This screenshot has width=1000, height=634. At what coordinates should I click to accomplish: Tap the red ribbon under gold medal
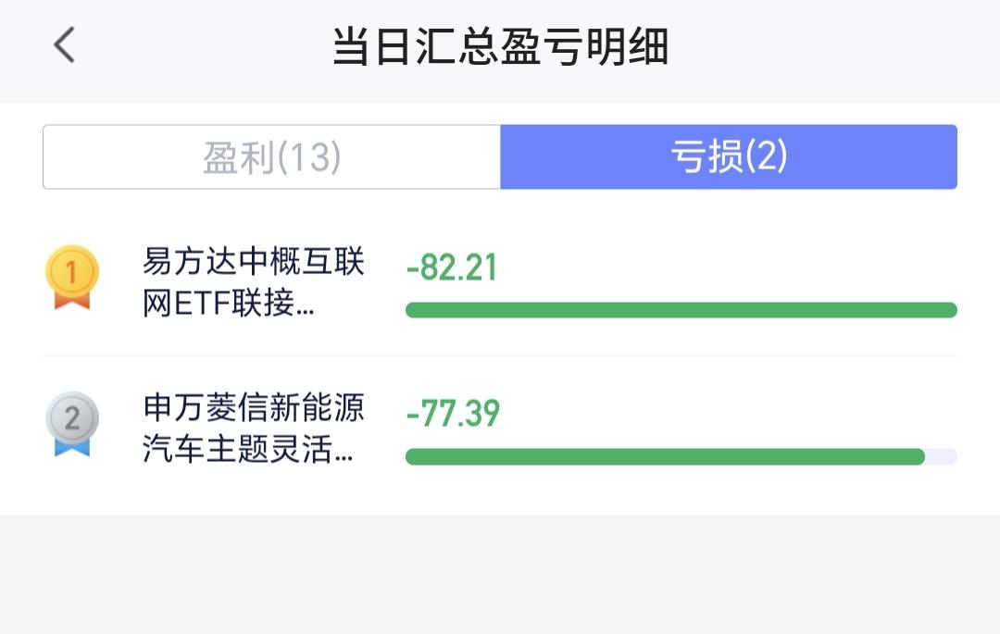point(72,301)
